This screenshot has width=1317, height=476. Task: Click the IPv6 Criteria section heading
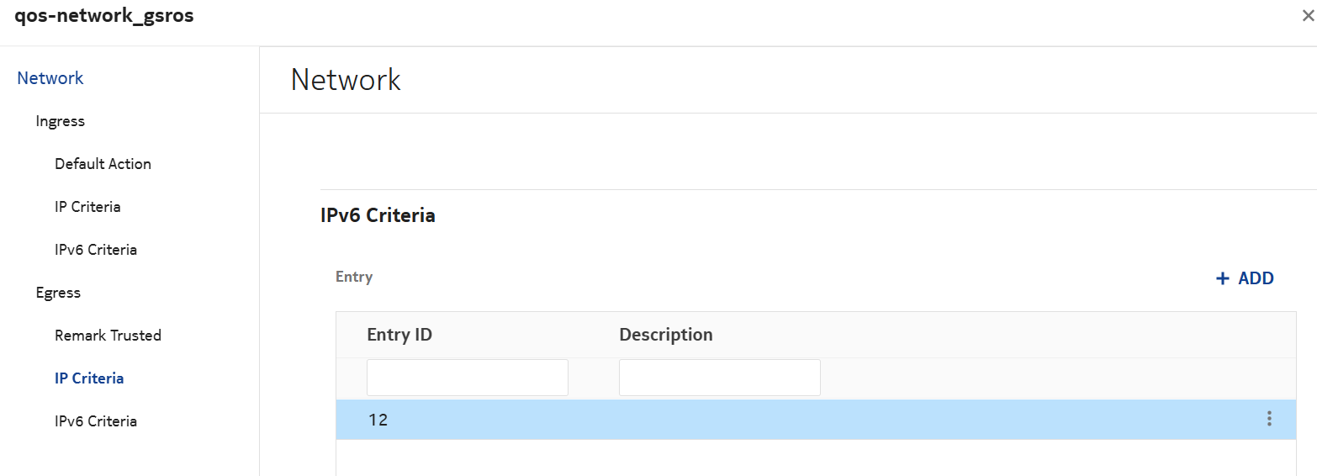click(x=378, y=215)
